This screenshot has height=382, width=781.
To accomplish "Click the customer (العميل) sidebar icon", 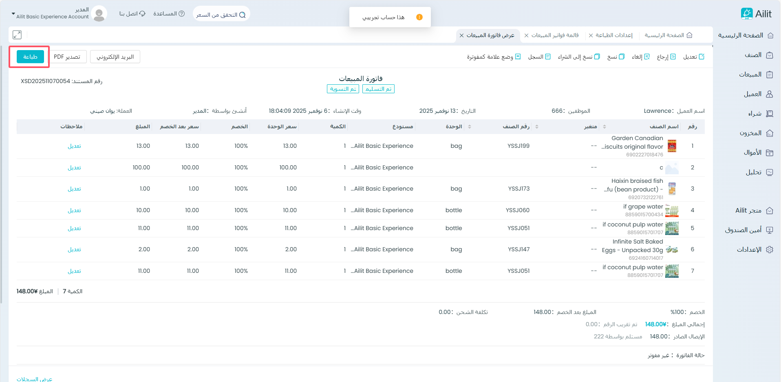I will pos(770,94).
